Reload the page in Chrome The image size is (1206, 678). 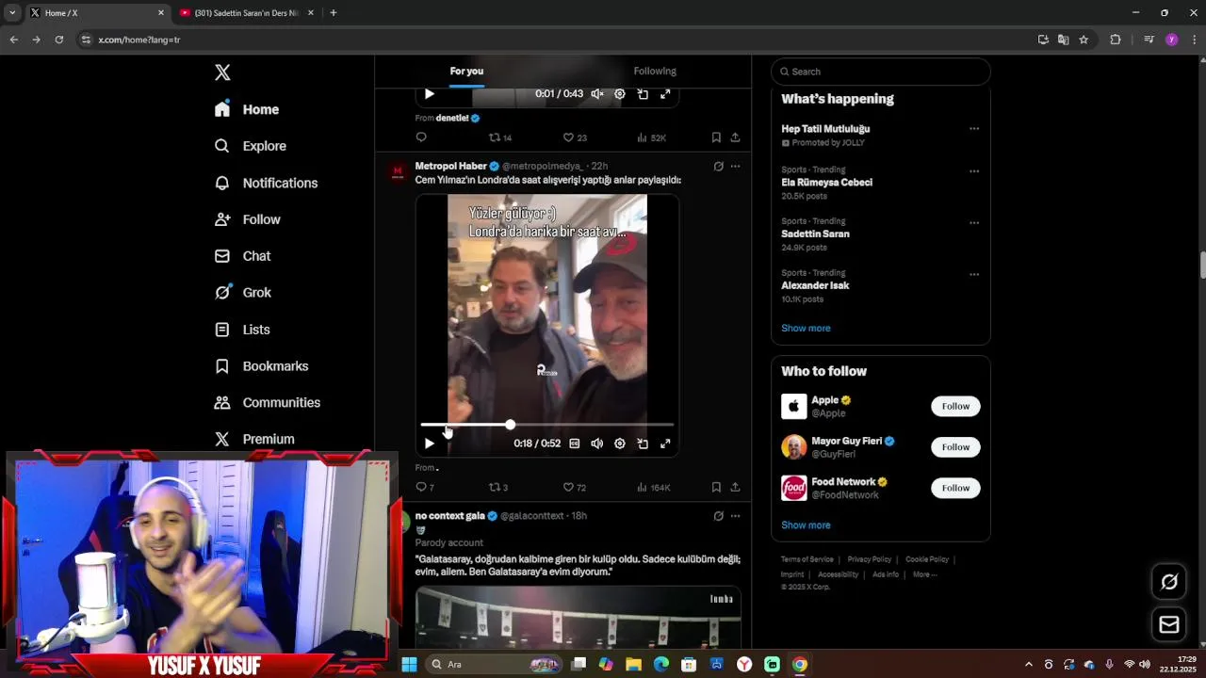tap(58, 40)
